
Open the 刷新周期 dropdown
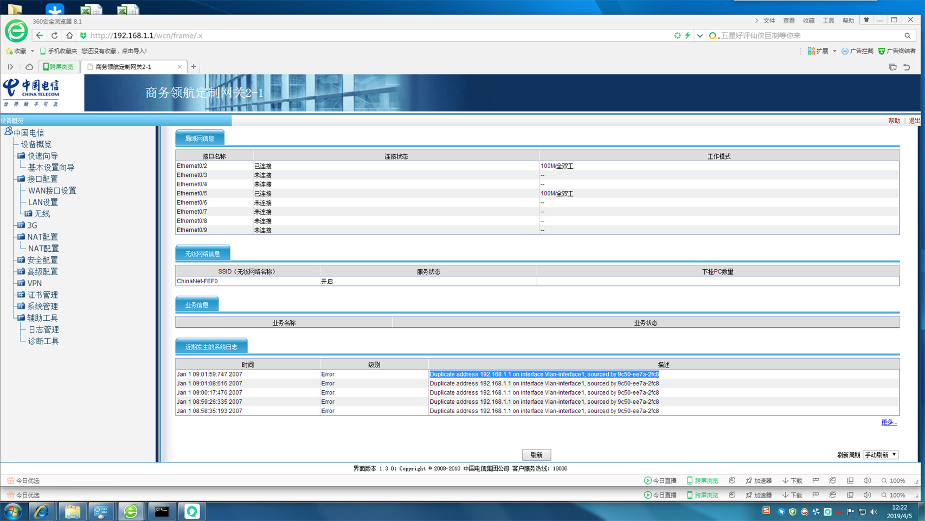click(x=881, y=455)
